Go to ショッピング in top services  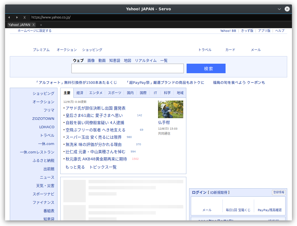pyautogui.click(x=92, y=50)
